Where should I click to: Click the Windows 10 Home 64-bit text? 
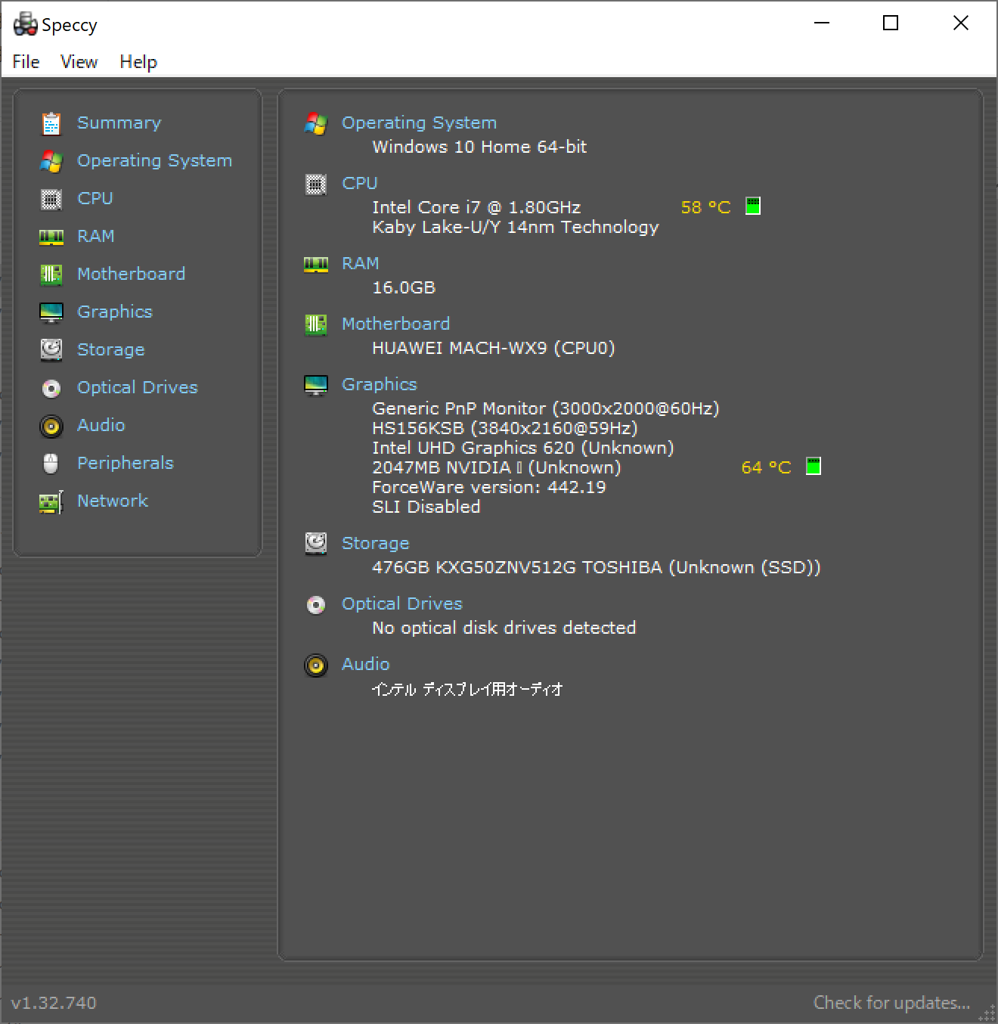tap(479, 147)
